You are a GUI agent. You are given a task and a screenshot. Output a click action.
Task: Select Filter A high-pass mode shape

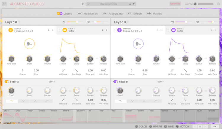(47, 101)
